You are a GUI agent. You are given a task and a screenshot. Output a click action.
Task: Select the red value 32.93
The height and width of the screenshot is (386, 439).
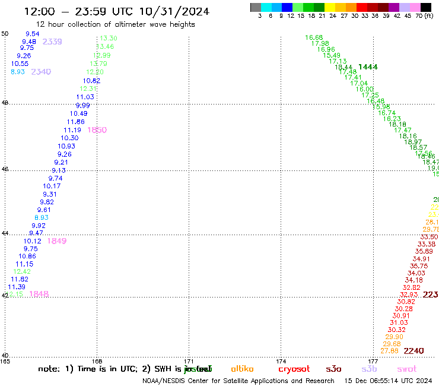click(x=409, y=295)
